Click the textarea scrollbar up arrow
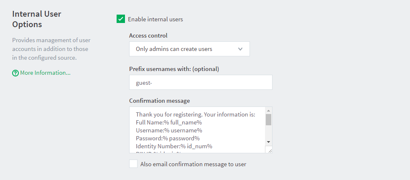Screen dimensions: 410x180 [x=269, y=111]
